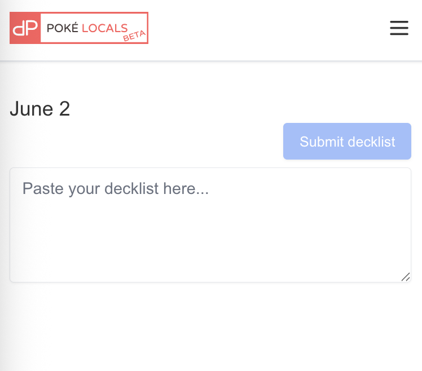This screenshot has height=371, width=422.
Task: Focus the decklist paste text area
Action: [210, 224]
